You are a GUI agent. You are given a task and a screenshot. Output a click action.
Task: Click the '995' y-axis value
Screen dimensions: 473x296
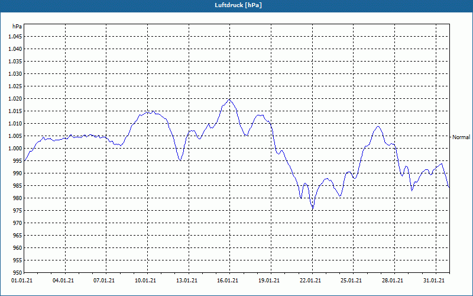(18, 161)
